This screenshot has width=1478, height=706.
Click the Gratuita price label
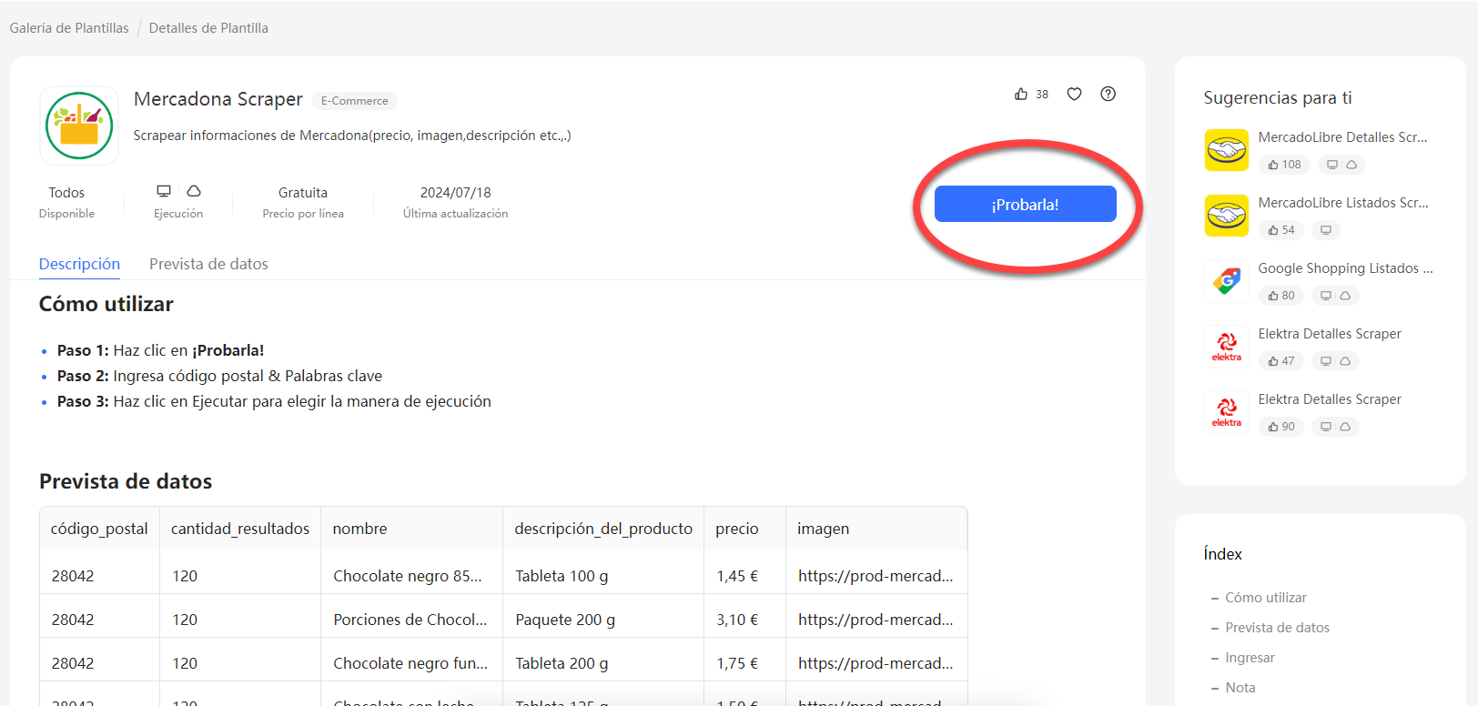[x=303, y=193]
